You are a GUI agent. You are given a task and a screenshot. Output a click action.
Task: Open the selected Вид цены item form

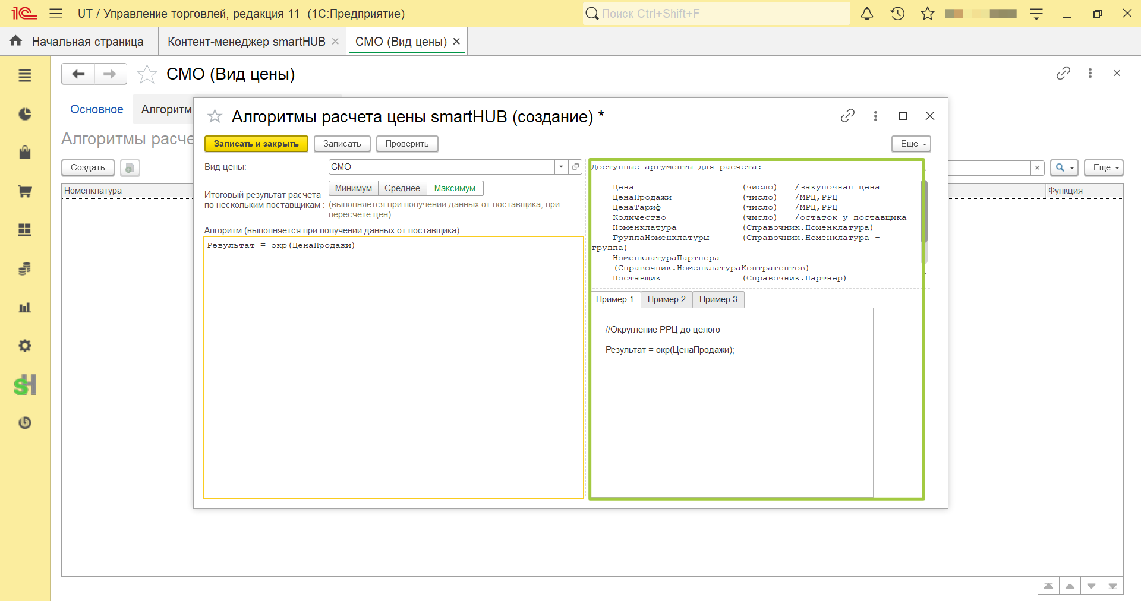pos(575,167)
